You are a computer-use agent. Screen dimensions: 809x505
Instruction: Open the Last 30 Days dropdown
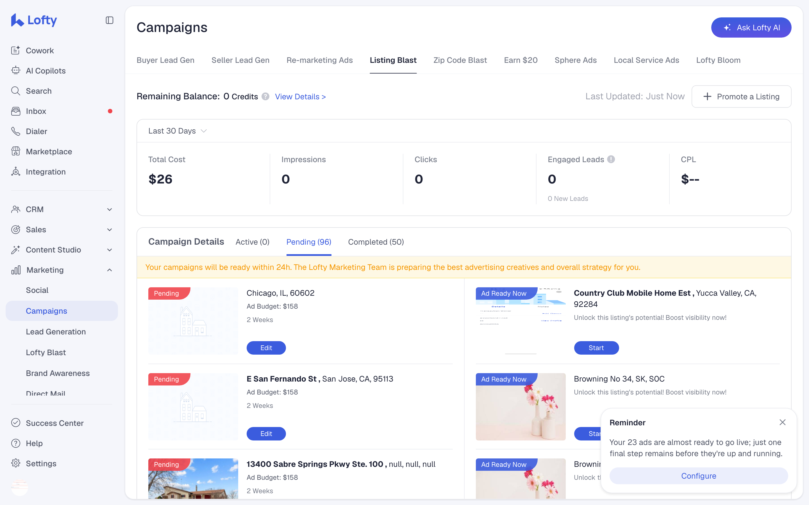(178, 131)
